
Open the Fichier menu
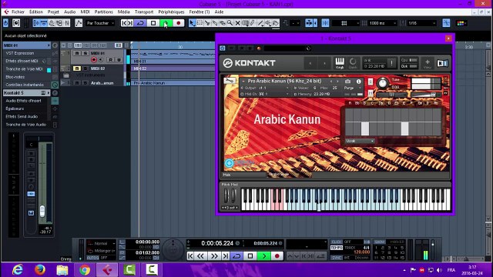pyautogui.click(x=18, y=12)
